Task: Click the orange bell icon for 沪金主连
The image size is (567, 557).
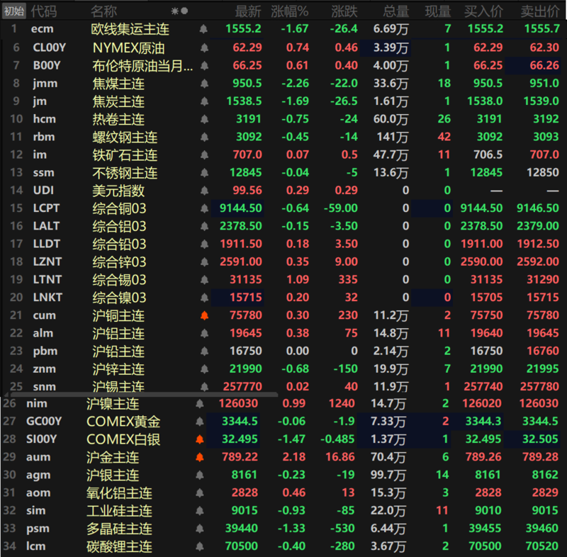Action: point(200,457)
